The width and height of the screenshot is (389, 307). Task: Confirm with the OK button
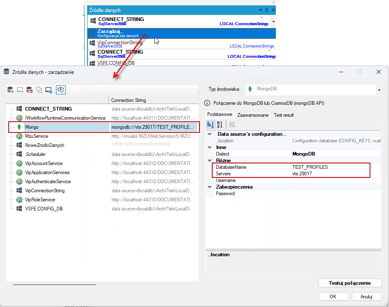click(333, 297)
